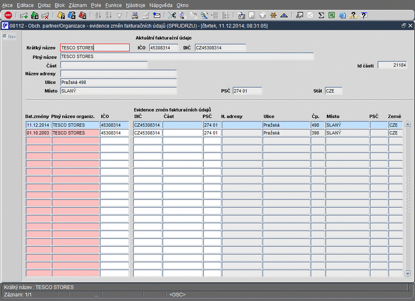Click the green duplicate record icon

[x=34, y=16]
